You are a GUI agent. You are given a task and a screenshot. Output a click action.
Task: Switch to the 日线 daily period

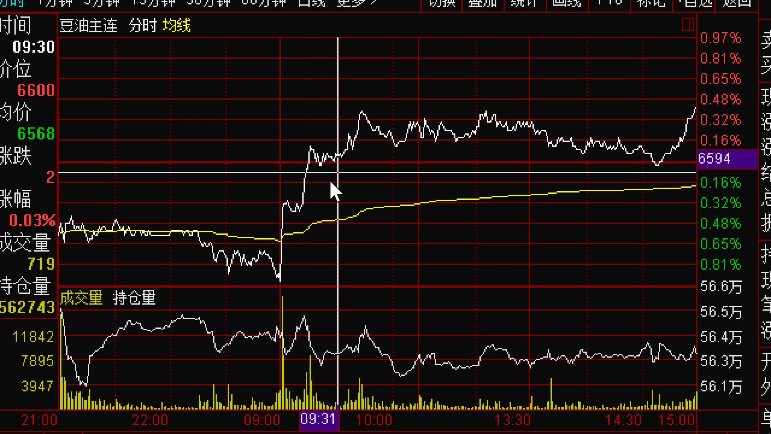click(x=312, y=3)
